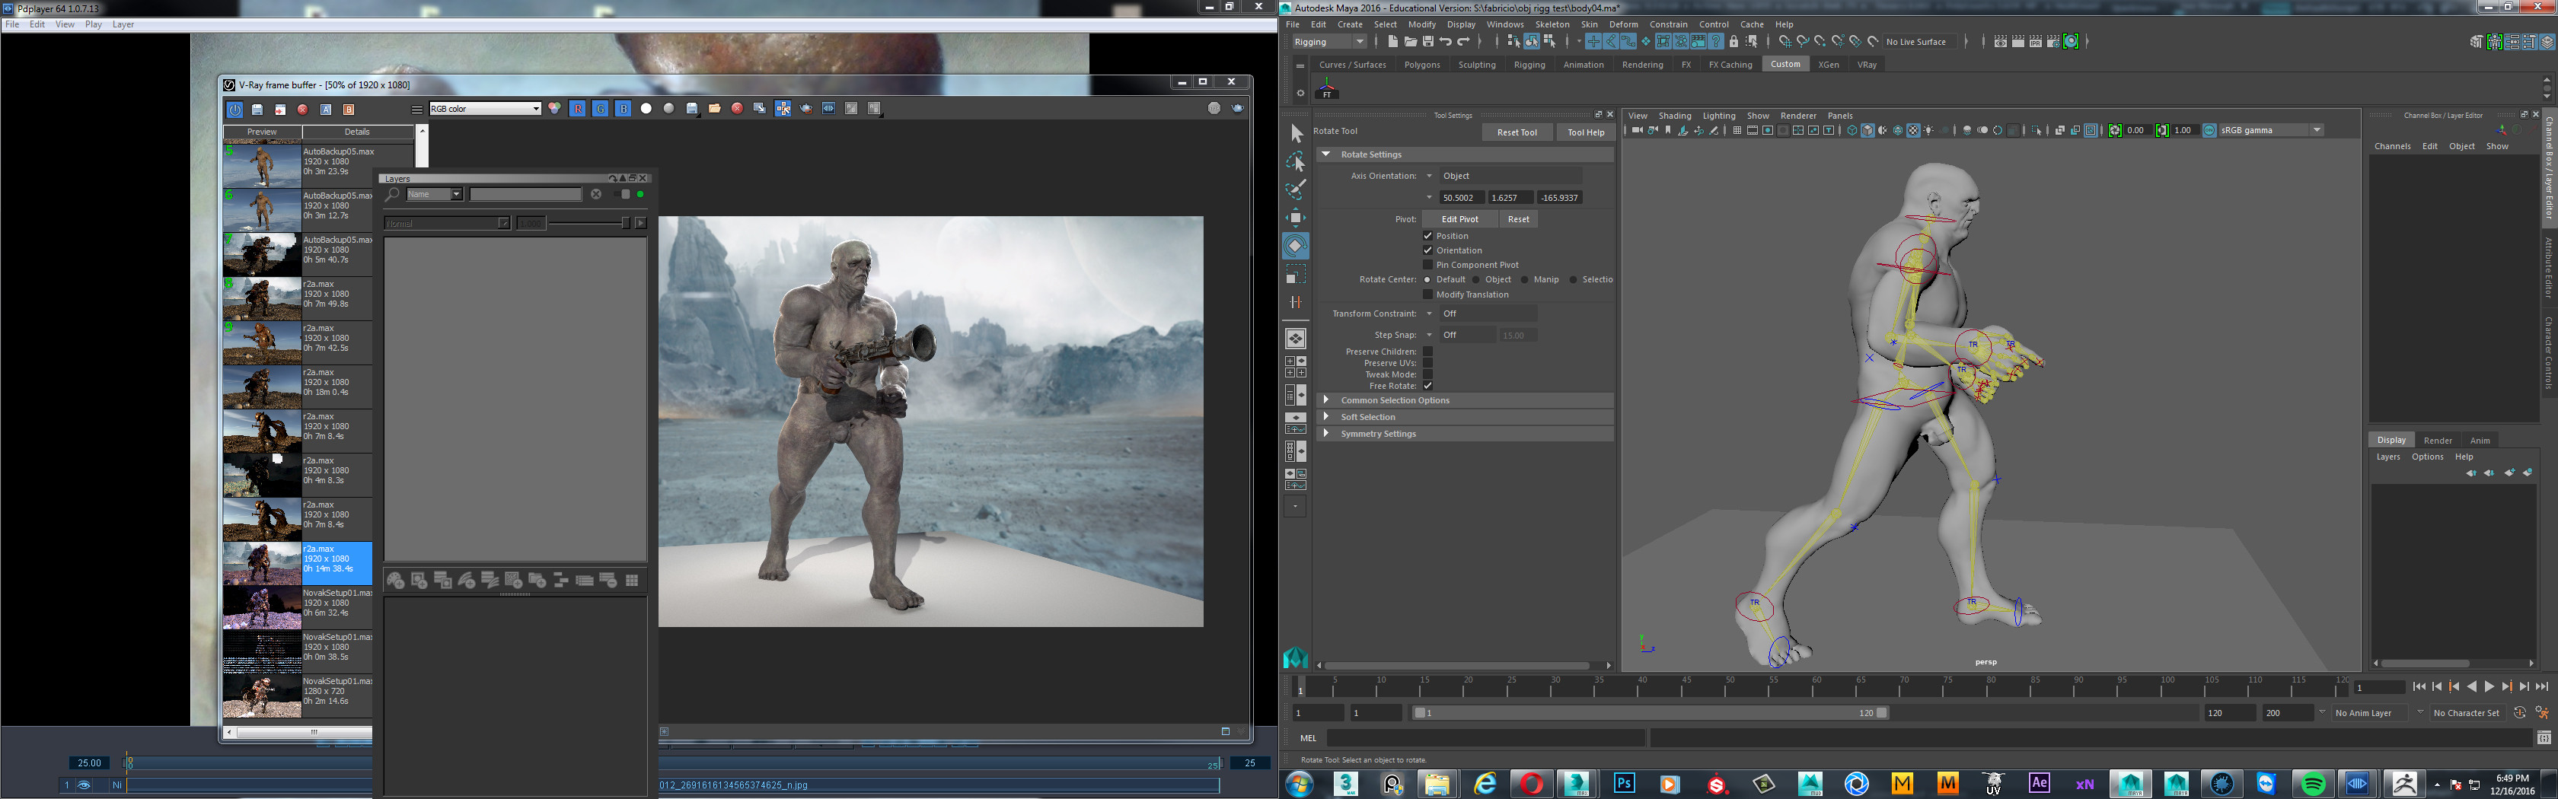Switch to the Polygons shelf tab
This screenshot has height=799, width=2558.
coord(1422,65)
